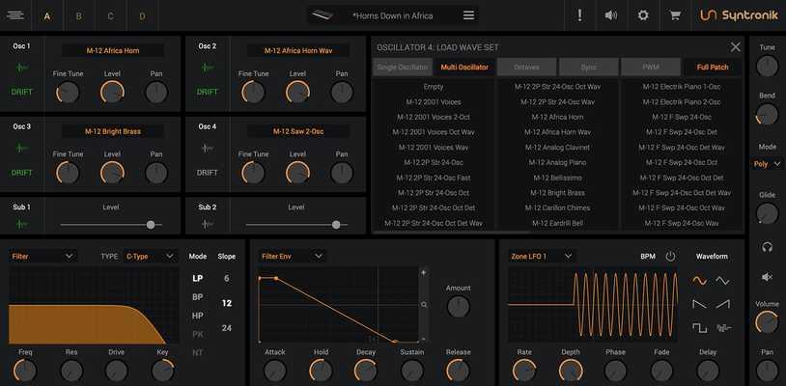Open Osc 2 wave selector Africa Horn Wav
The height and width of the screenshot is (386, 786).
coord(298,50)
